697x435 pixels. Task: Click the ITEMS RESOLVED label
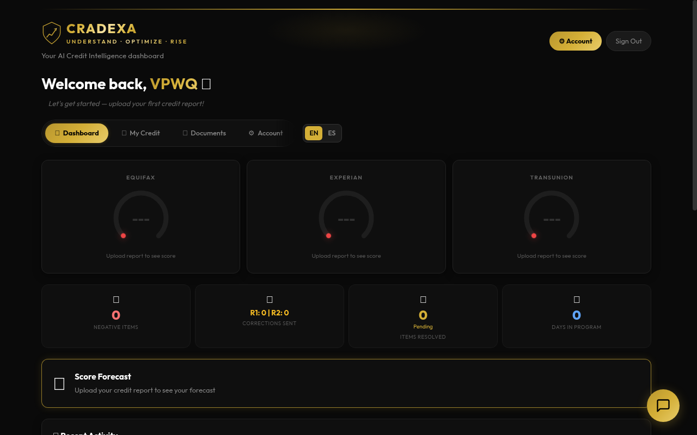point(423,337)
